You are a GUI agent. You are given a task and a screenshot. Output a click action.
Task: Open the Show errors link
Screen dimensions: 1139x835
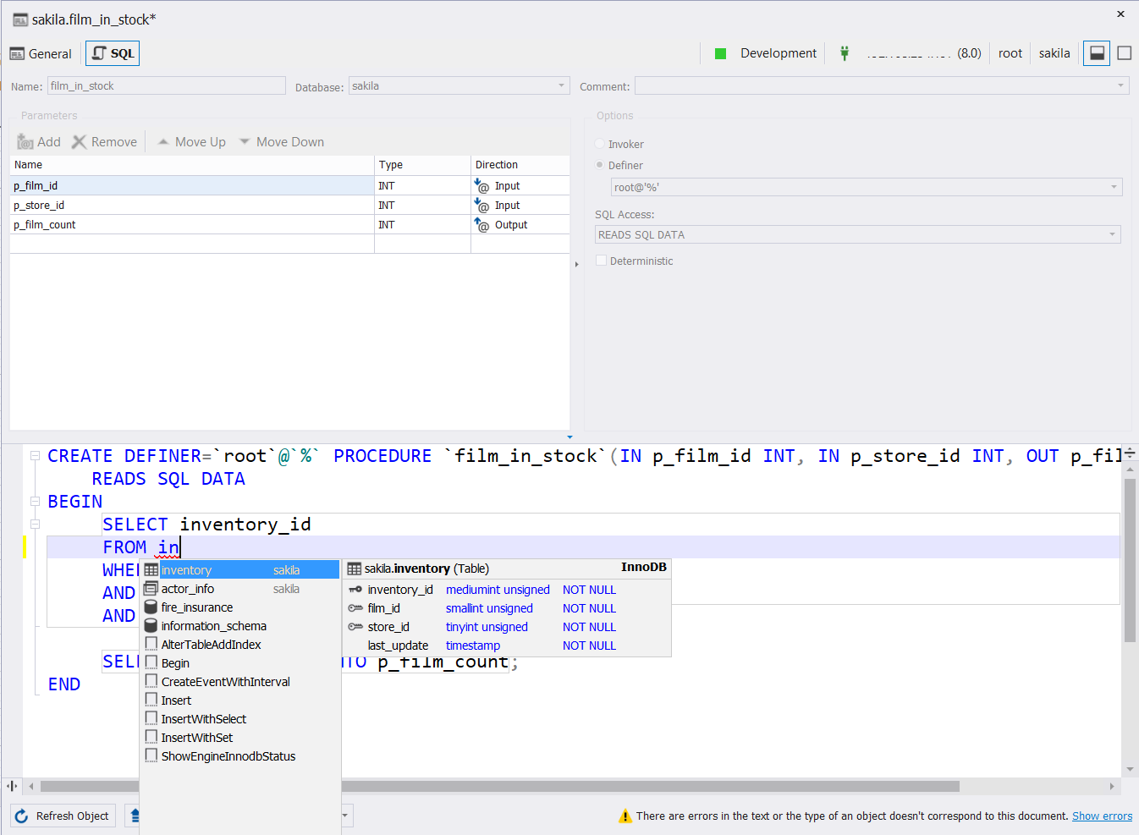tap(1102, 816)
